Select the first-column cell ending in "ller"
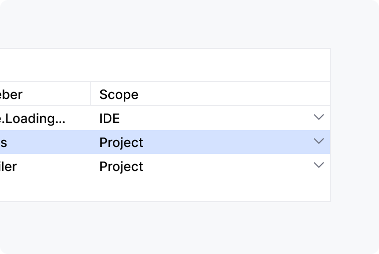379x254 pixels. [9, 166]
